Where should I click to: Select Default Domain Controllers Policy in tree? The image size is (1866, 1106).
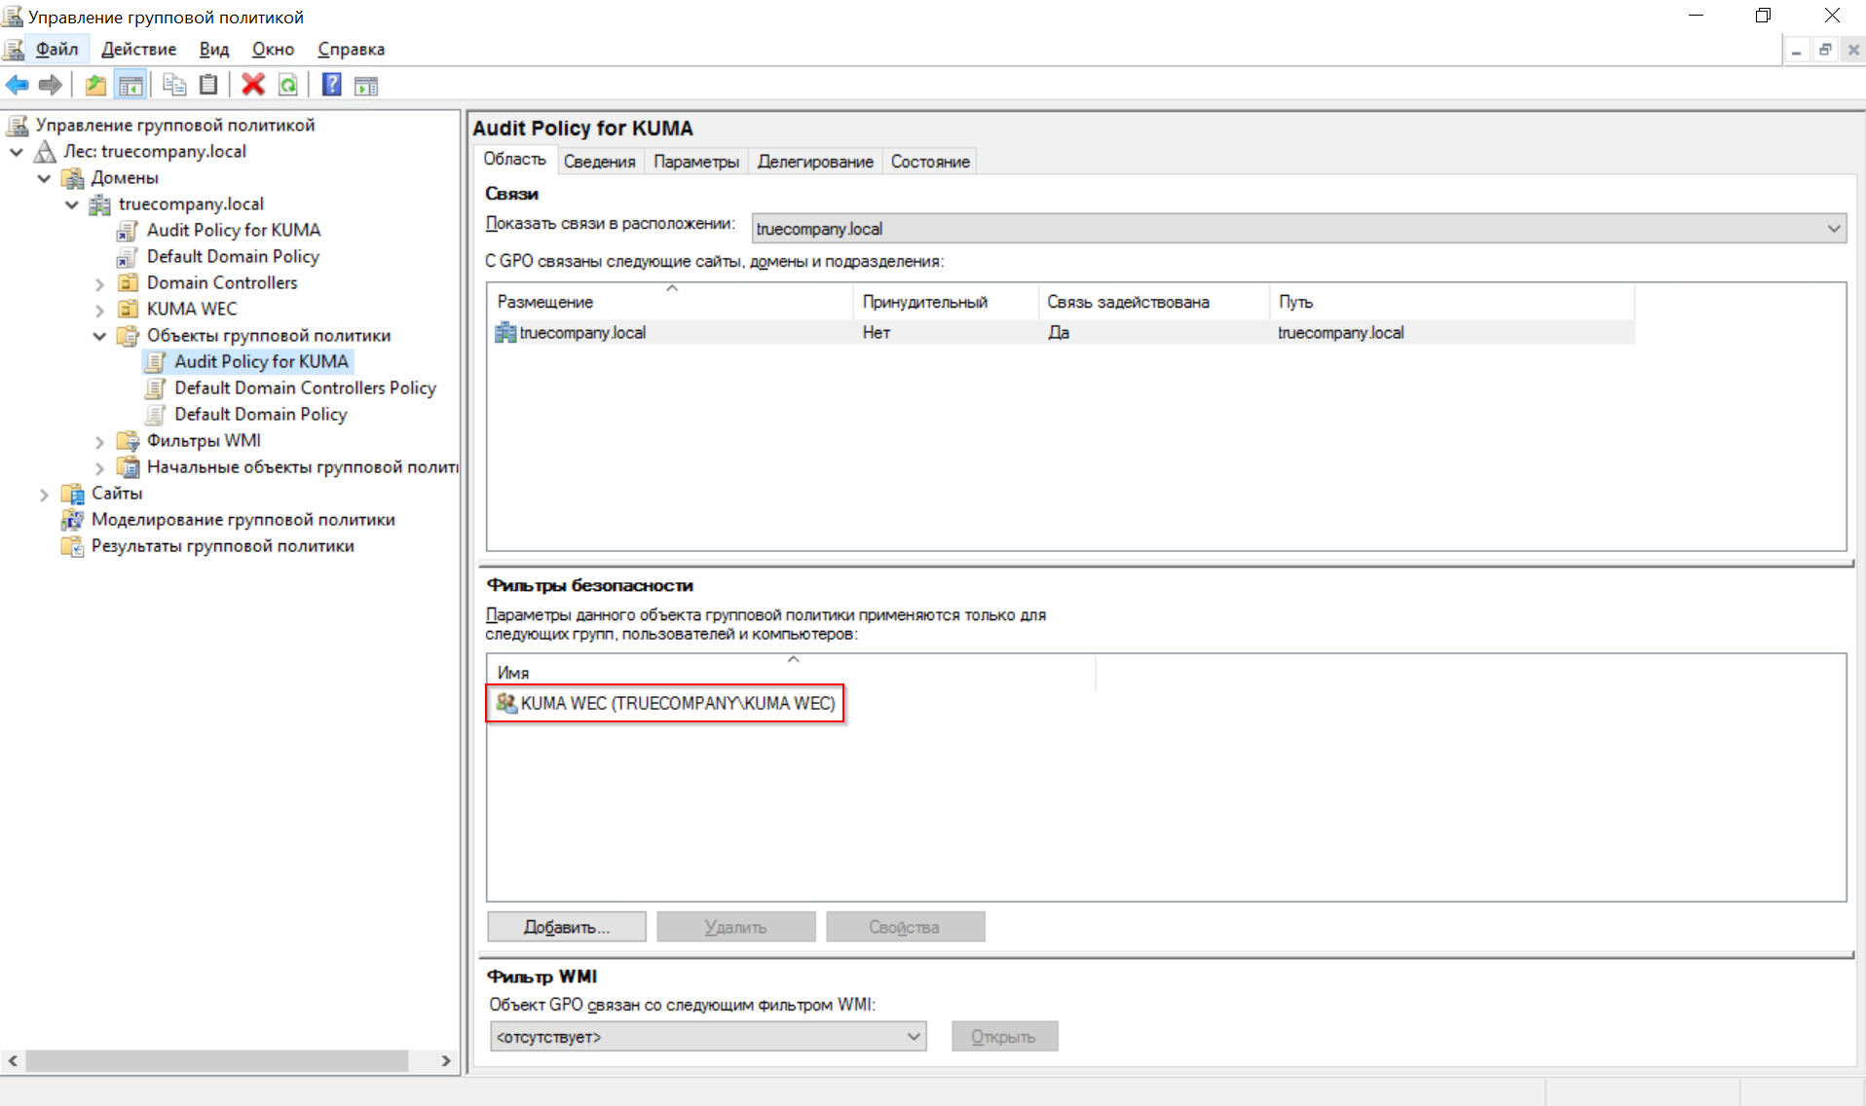click(x=305, y=387)
